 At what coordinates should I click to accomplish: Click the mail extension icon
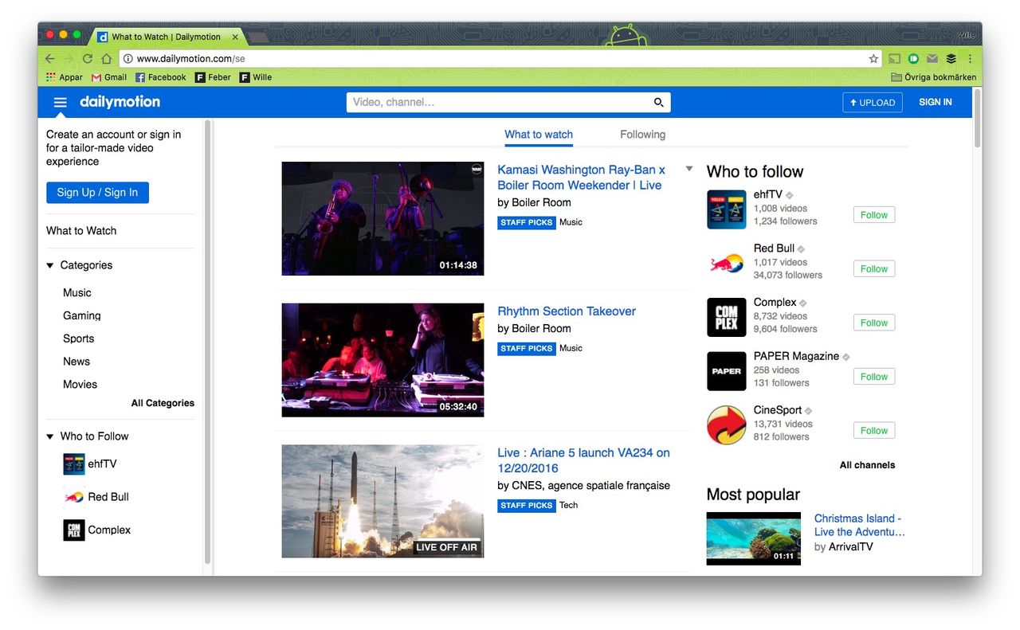pyautogui.click(x=932, y=59)
